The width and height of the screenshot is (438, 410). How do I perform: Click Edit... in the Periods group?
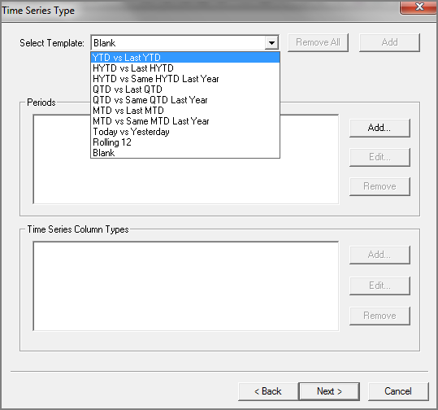point(379,157)
